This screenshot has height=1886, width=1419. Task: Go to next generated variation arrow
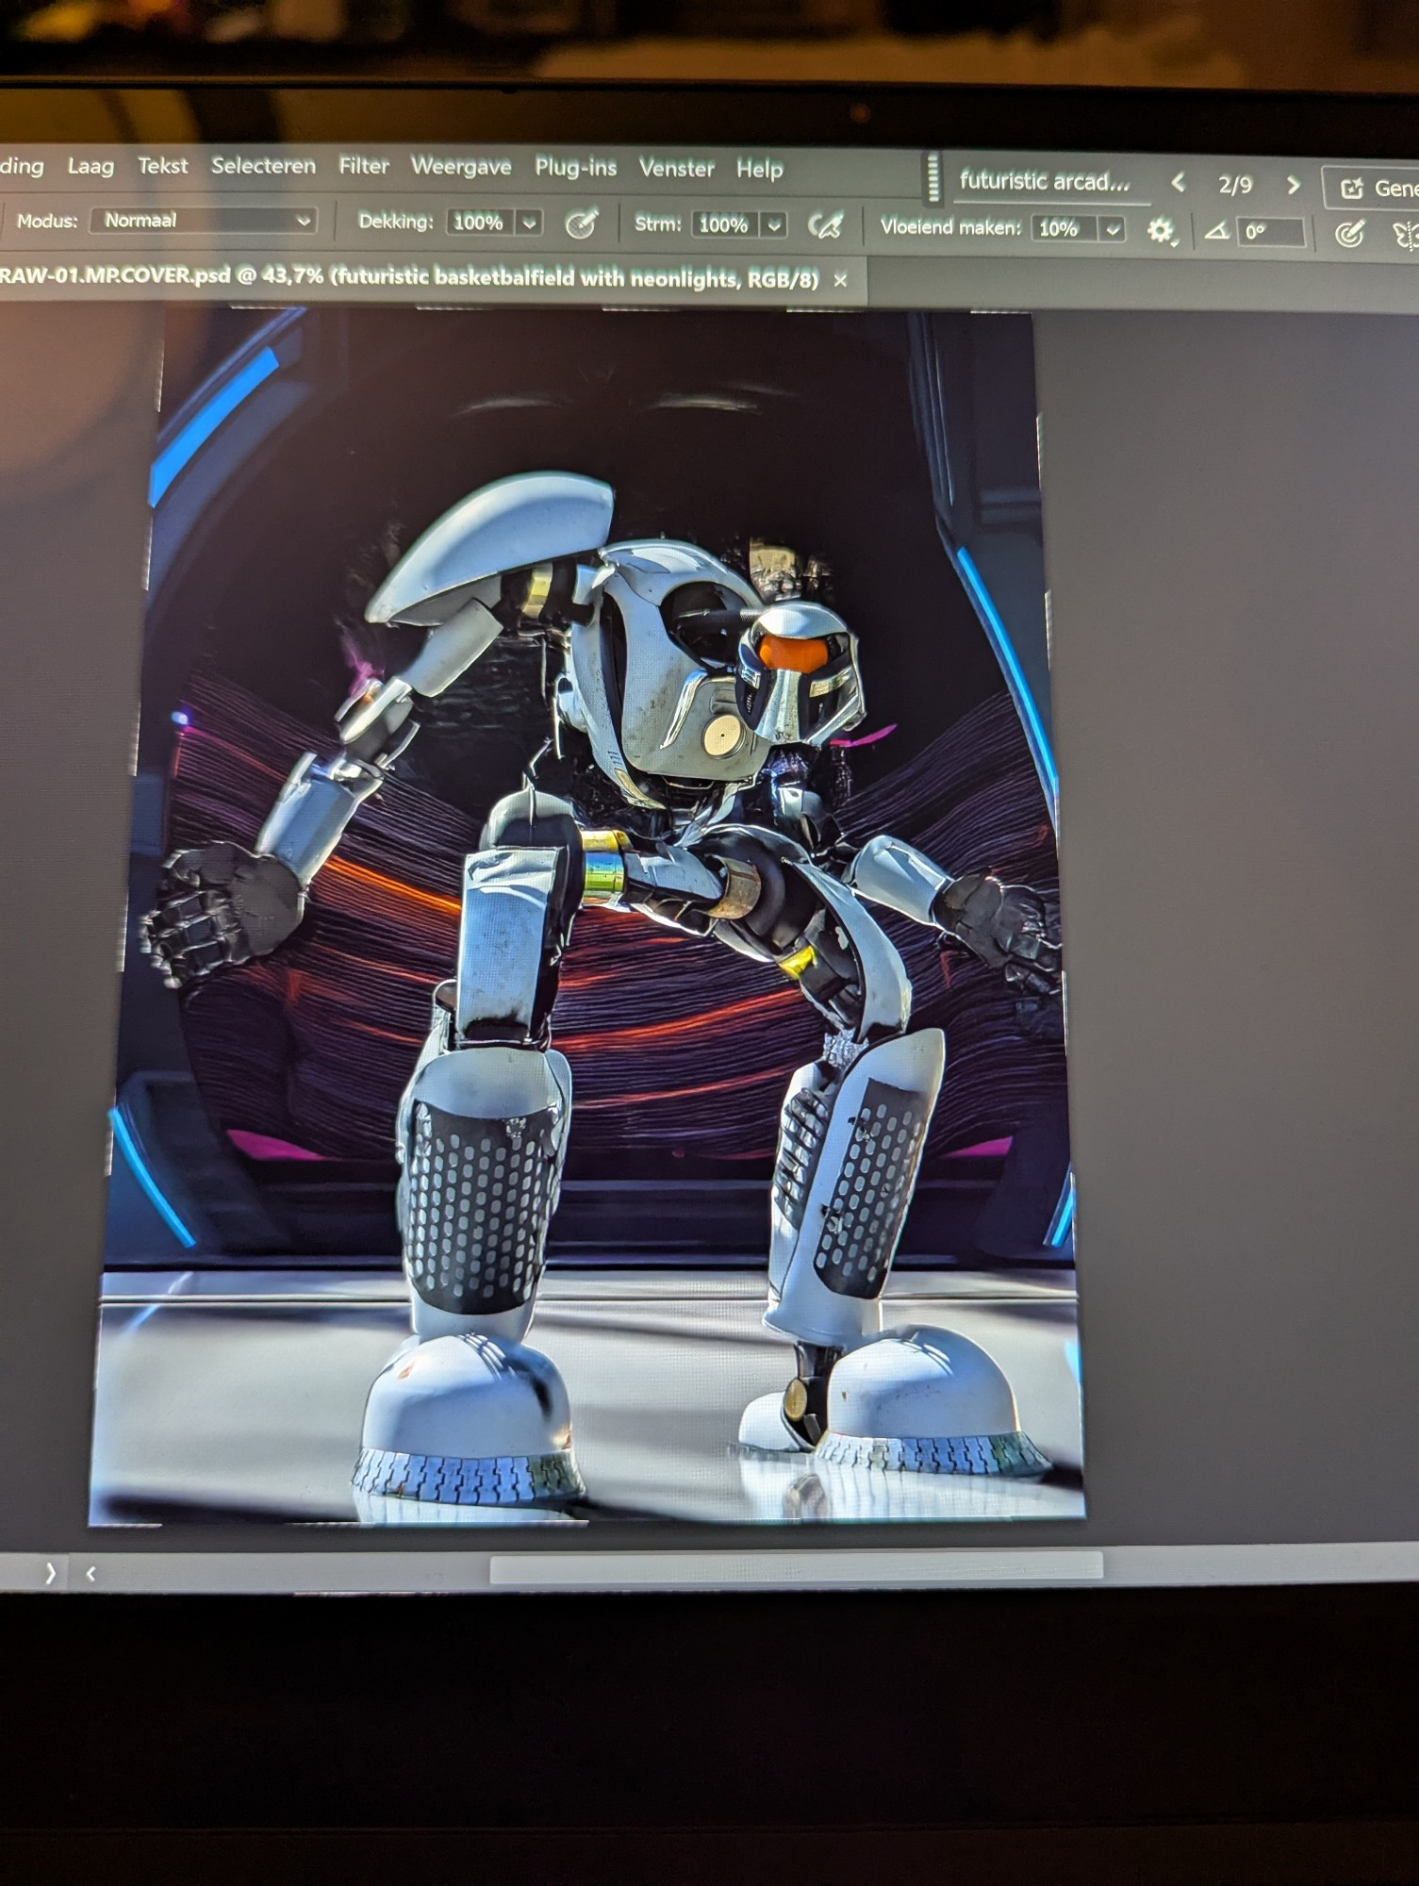(x=1293, y=186)
